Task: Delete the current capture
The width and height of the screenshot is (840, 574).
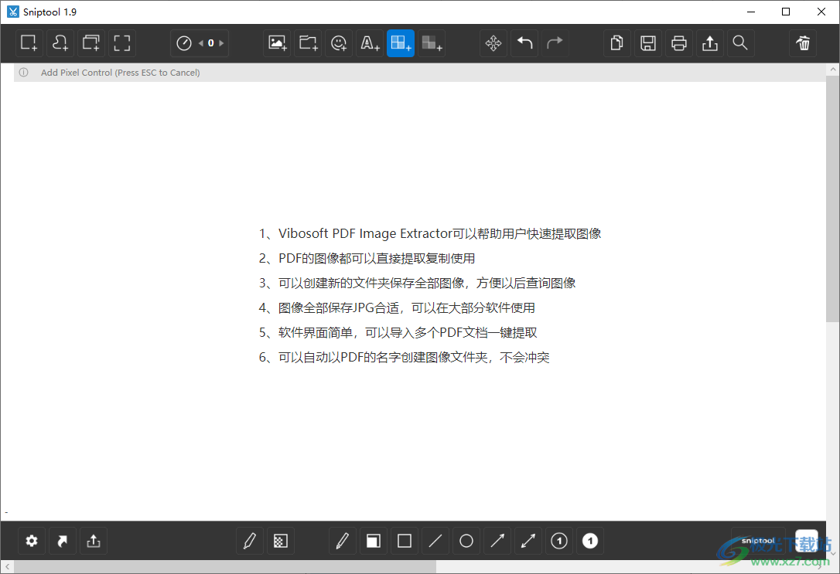Action: click(802, 43)
